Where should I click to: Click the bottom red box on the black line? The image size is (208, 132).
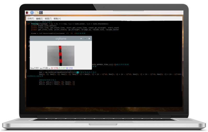60,61
